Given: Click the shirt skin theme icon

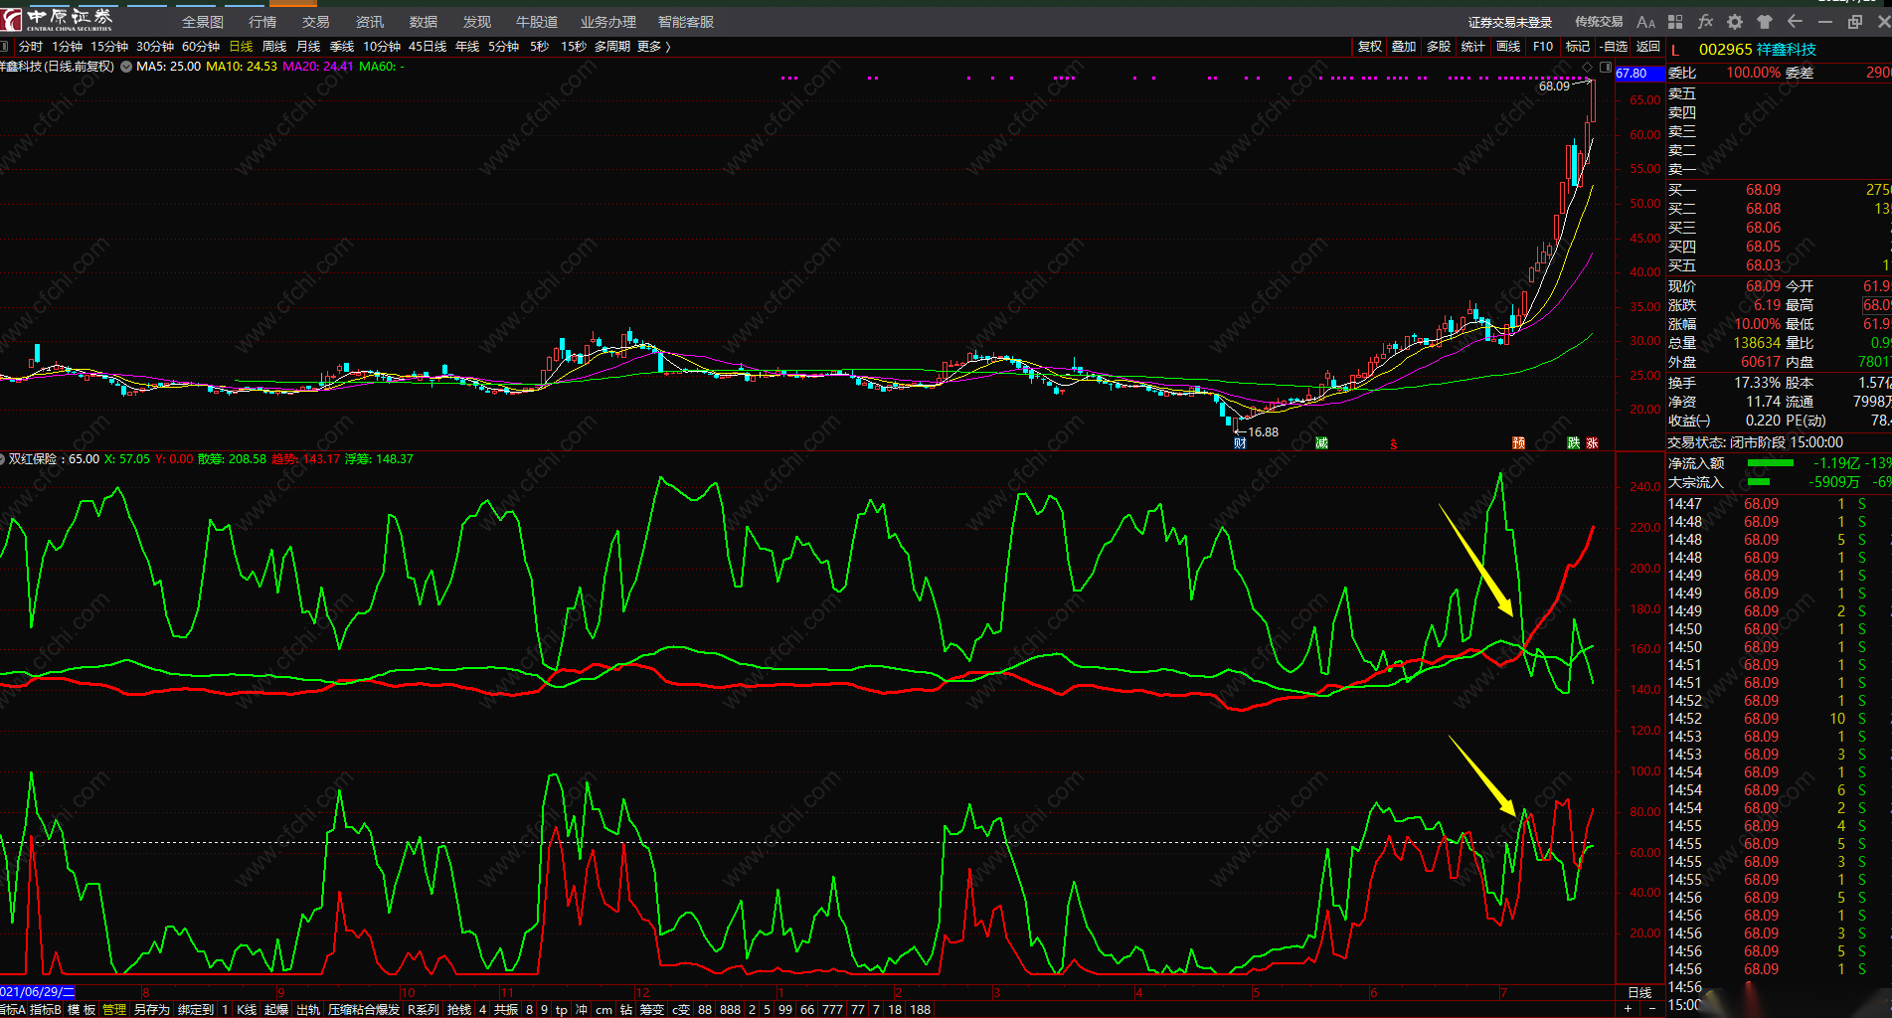Looking at the screenshot, I should tap(1765, 22).
